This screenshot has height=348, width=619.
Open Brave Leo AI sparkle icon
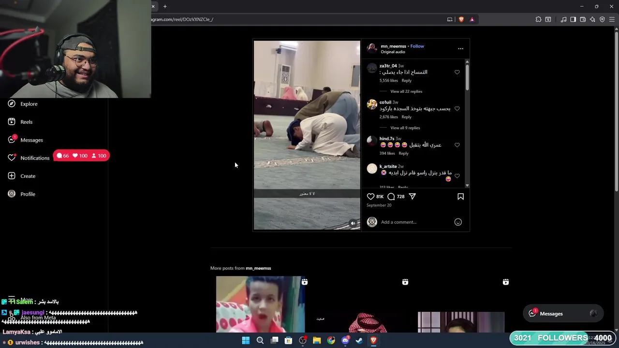pos(592,19)
